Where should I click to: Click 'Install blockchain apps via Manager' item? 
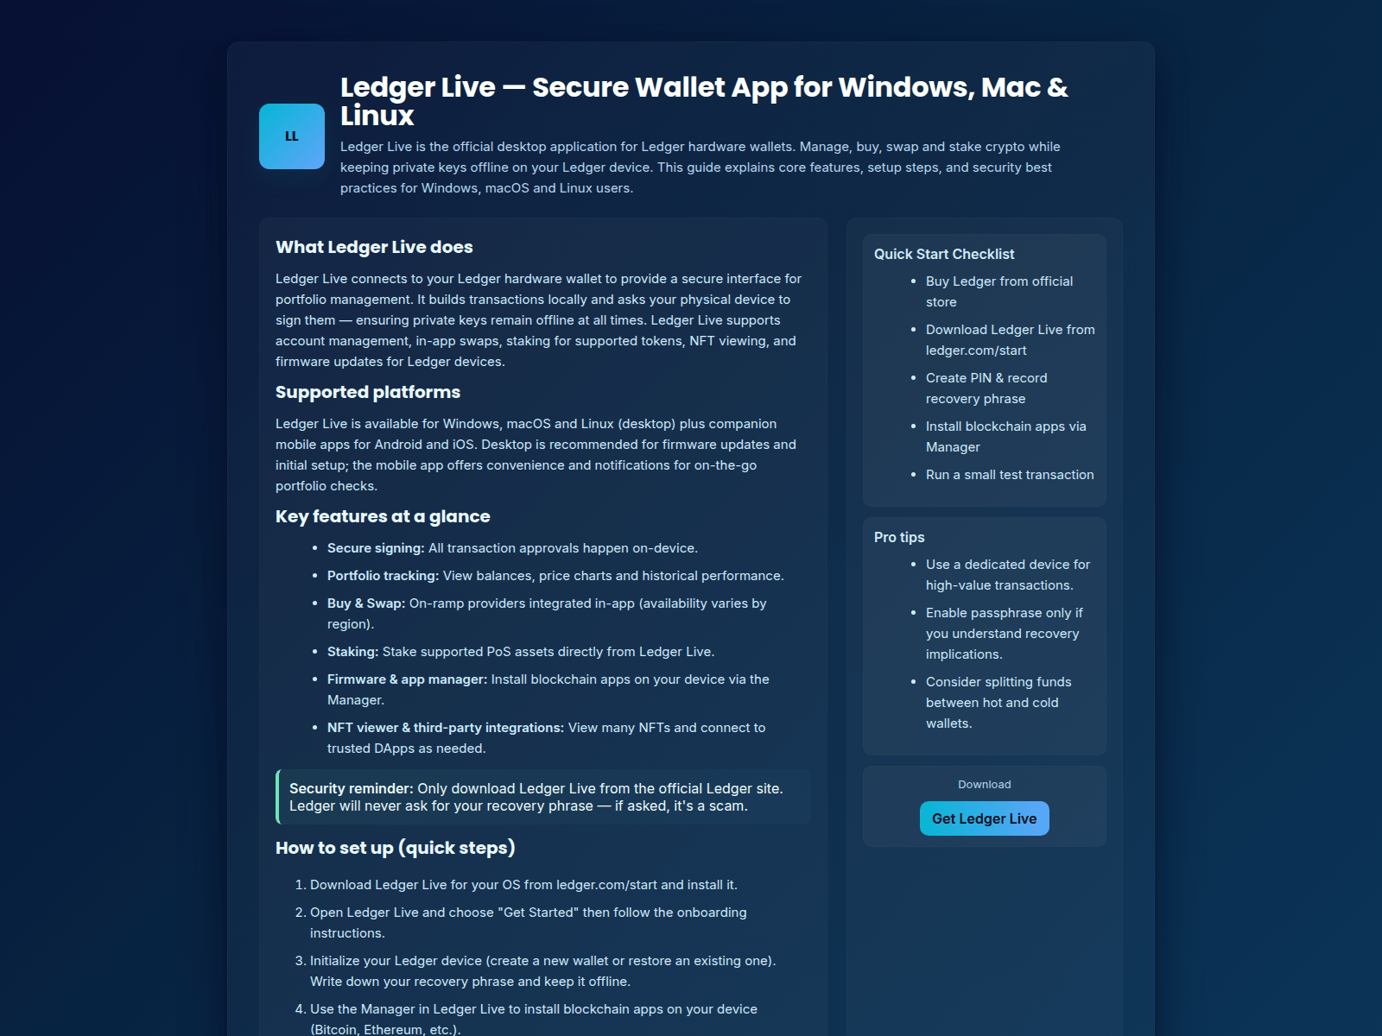(1006, 437)
